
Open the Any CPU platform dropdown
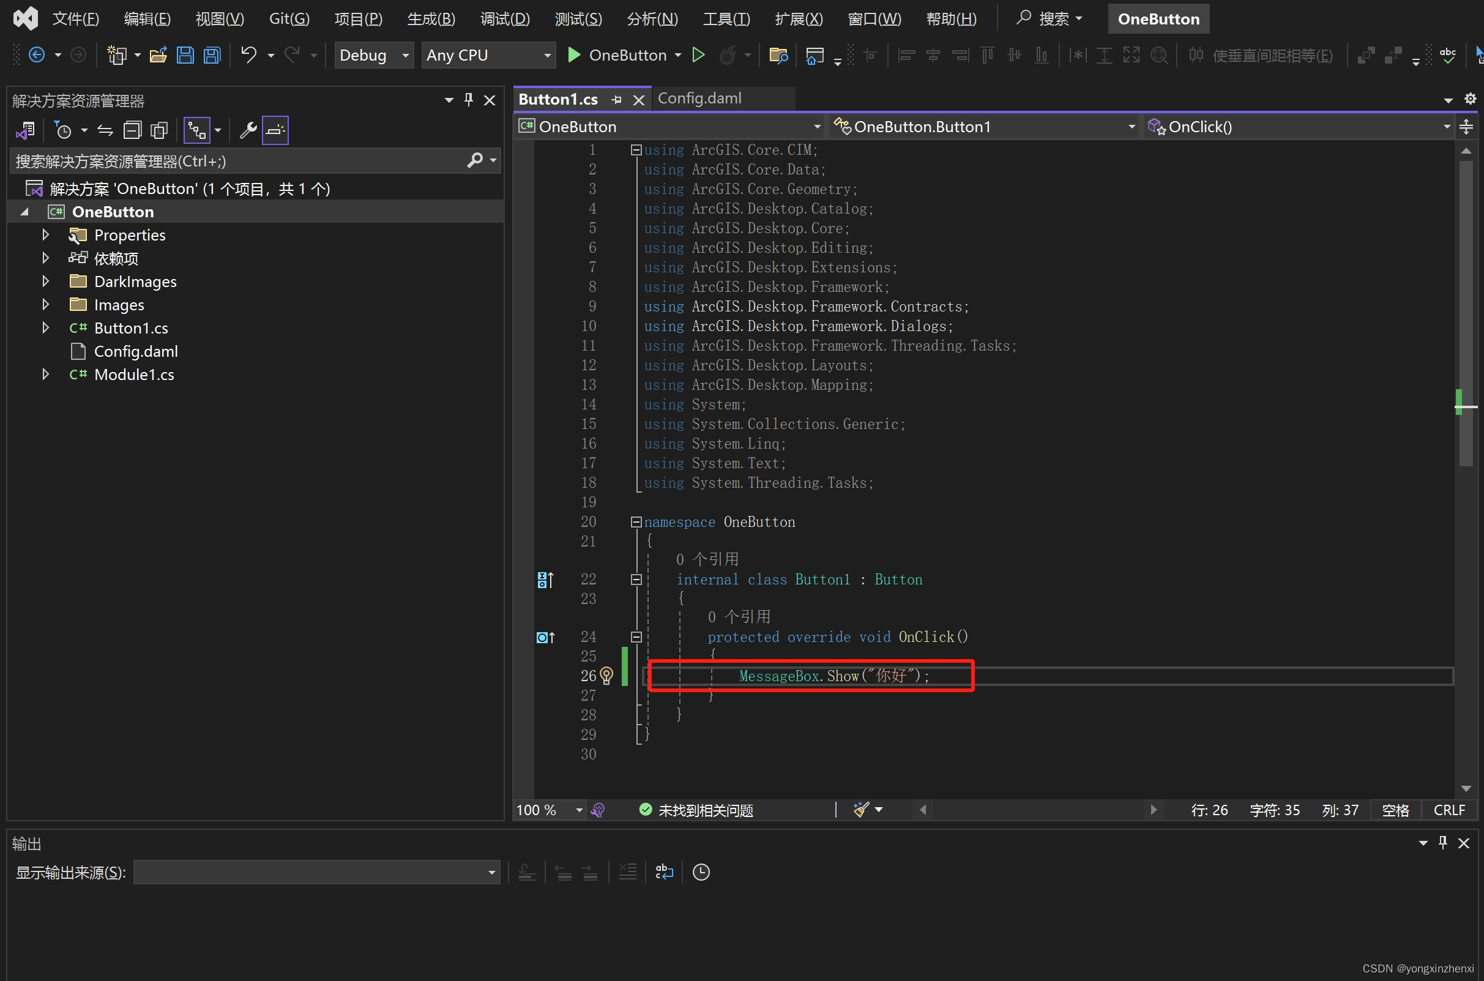pos(488,55)
